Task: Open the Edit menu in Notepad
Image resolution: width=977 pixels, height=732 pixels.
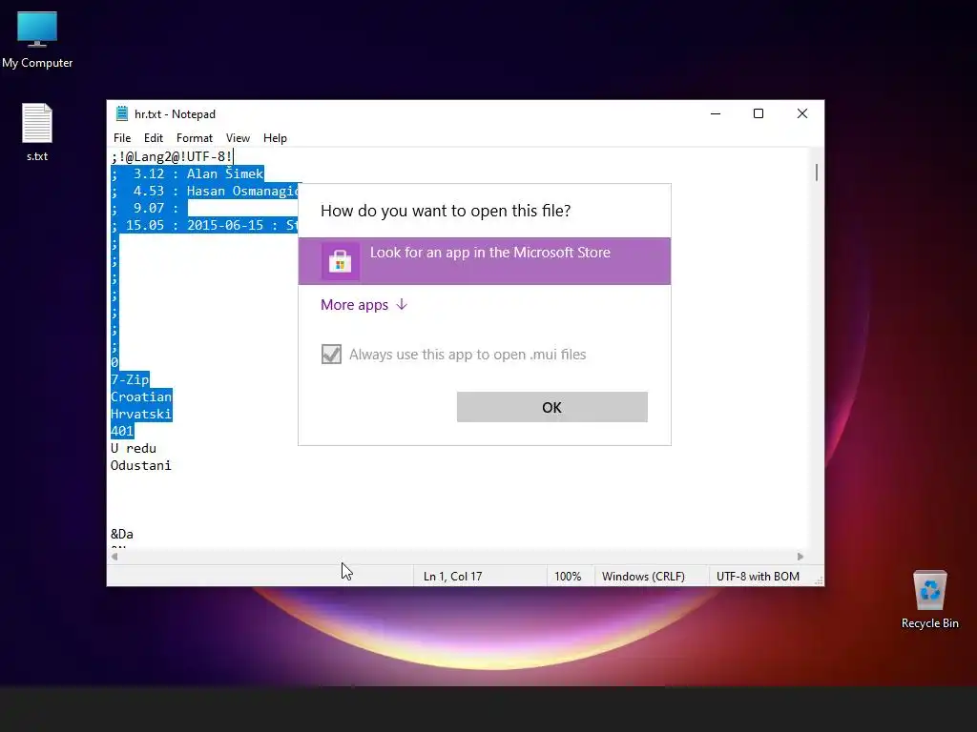Action: pyautogui.click(x=154, y=138)
